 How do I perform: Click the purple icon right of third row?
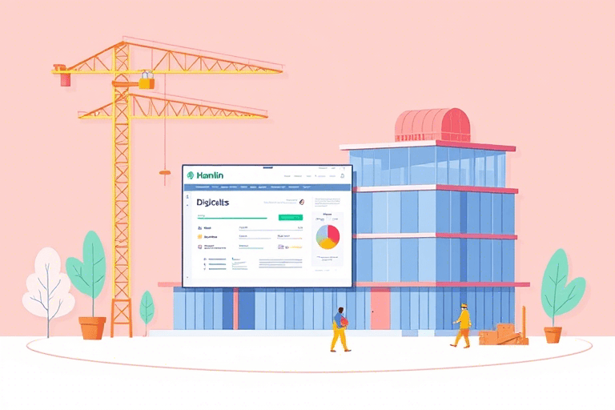click(280, 247)
